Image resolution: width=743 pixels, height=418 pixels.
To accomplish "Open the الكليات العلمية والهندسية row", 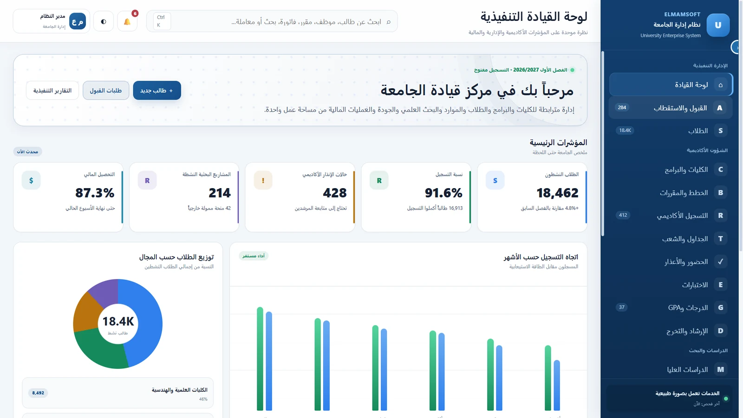I will coord(117,393).
